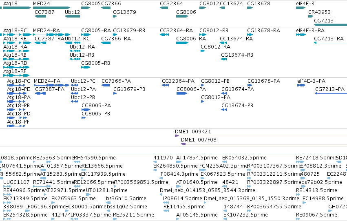Click the CR43953 gene label
This screenshot has width=347, height=221.
point(319,12)
